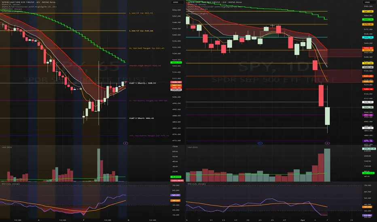The width and height of the screenshot is (377, 222).
Task: Click orange 531.41 price tag on right axis
Action: (x=368, y=76)
